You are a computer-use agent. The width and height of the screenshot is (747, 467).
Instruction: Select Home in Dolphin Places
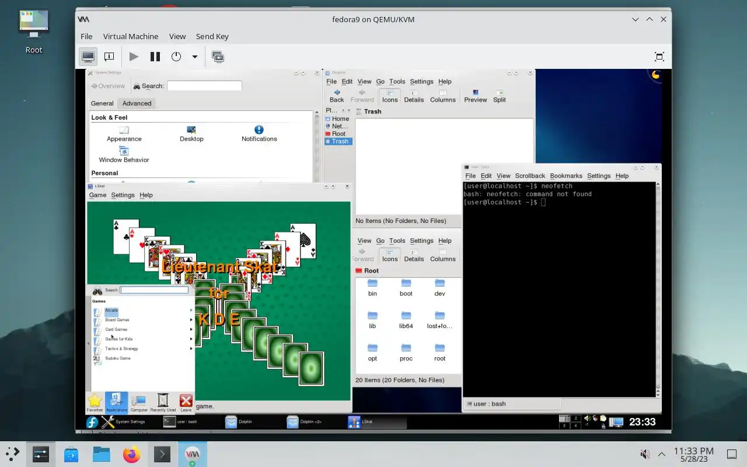point(337,119)
